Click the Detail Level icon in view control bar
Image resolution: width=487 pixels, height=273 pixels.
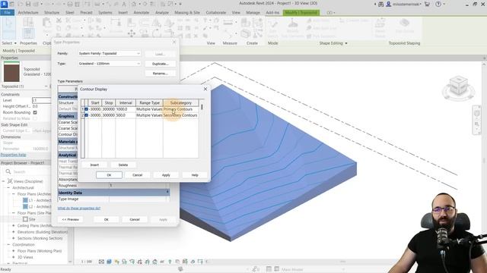click(101, 262)
